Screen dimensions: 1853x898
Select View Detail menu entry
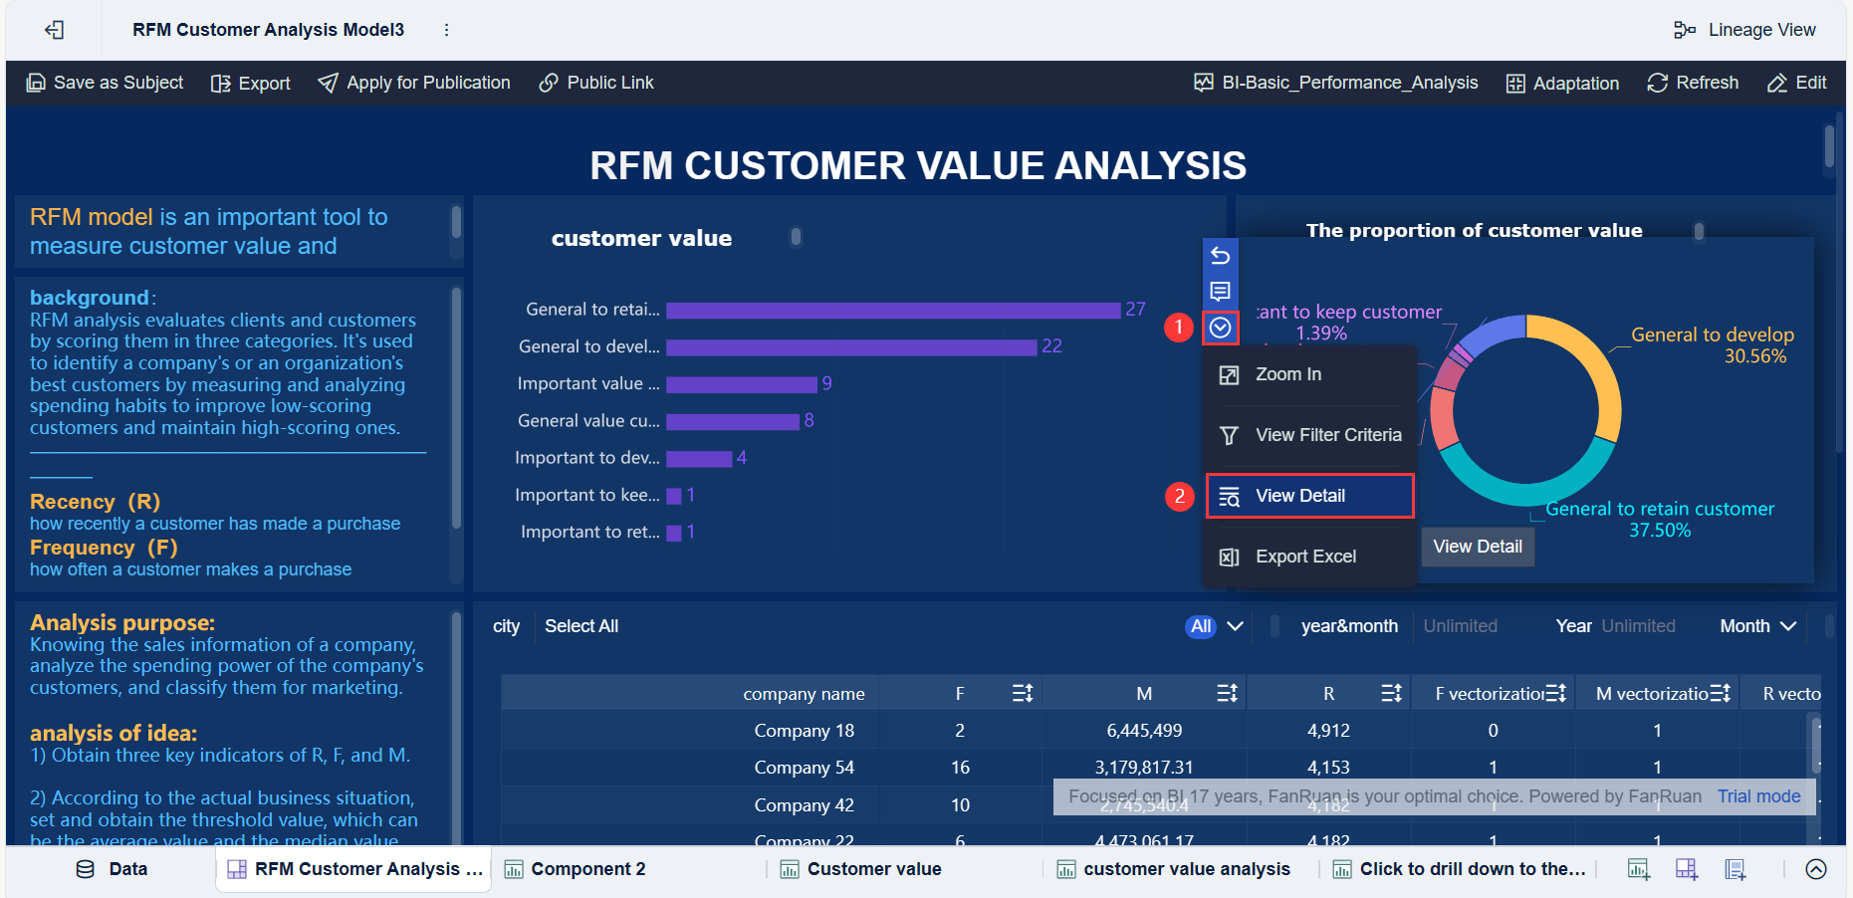(1309, 496)
